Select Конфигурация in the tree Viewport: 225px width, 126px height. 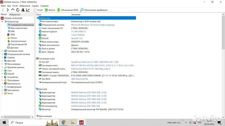pyautogui.click(x=14, y=87)
